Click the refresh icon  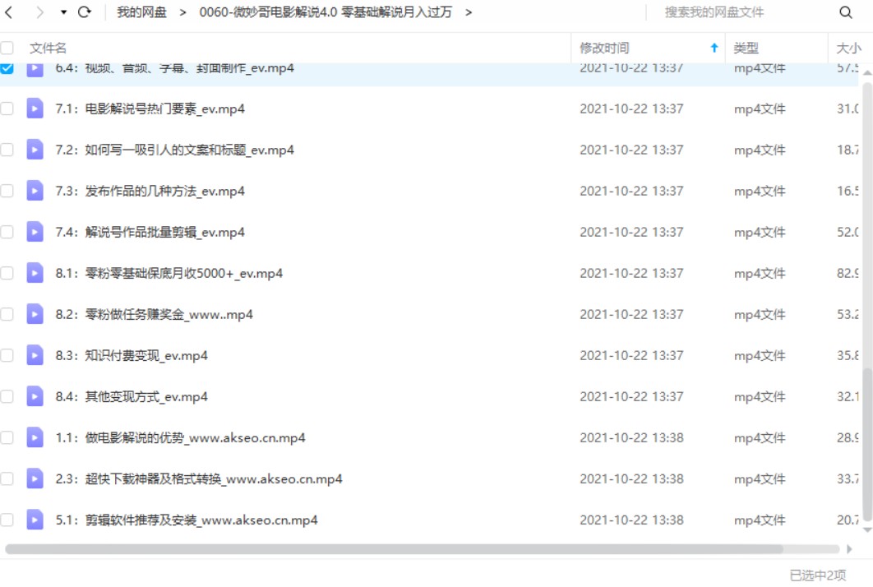(84, 12)
